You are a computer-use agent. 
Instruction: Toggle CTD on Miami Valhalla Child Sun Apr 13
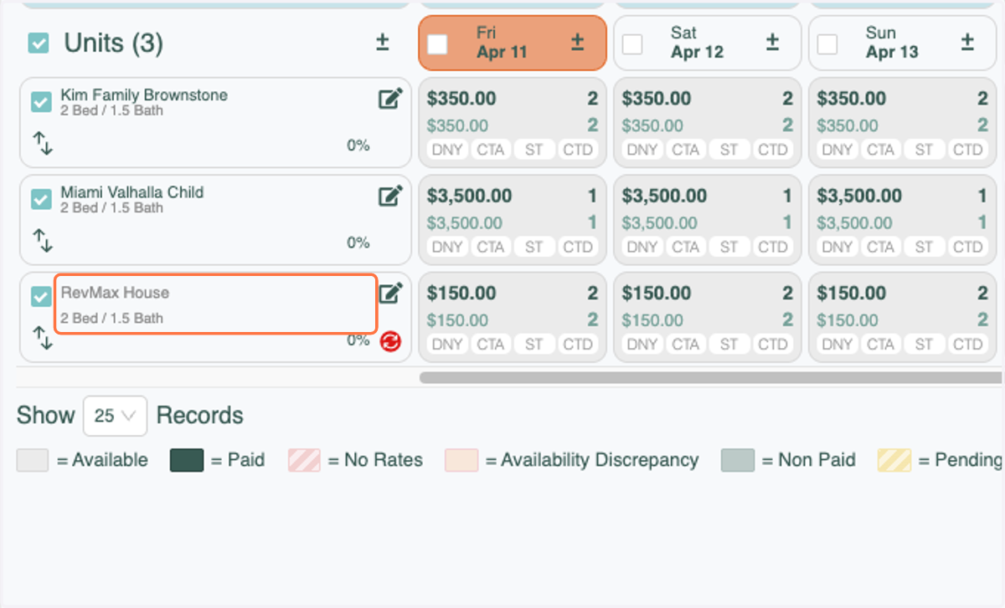pos(968,248)
